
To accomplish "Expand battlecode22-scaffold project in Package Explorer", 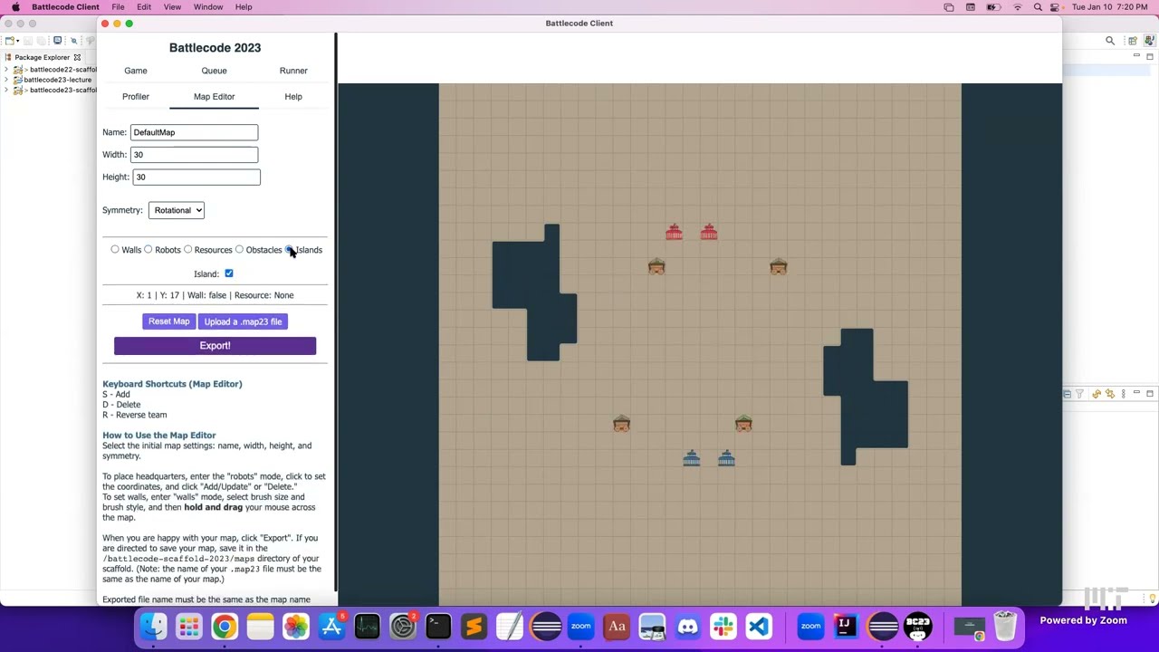I will (6, 70).
